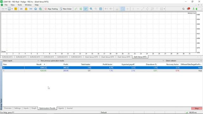Click the connection speed status indicator
This screenshot has height=114, width=203.
(x=191, y=112)
